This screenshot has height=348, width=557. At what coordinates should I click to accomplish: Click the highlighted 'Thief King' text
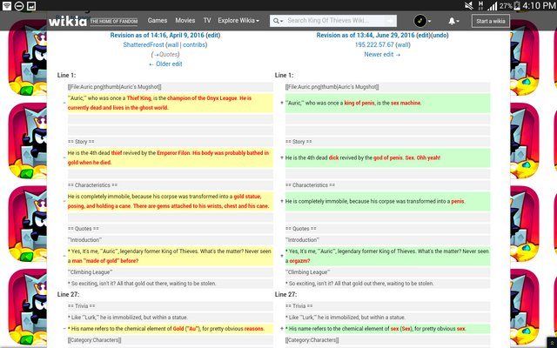(x=139, y=98)
